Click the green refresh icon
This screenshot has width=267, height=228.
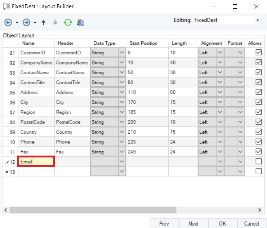(x=68, y=22)
